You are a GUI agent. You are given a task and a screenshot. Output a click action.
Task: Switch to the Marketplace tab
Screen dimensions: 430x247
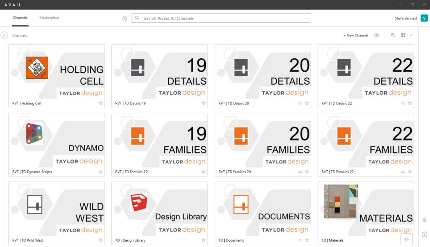49,18
